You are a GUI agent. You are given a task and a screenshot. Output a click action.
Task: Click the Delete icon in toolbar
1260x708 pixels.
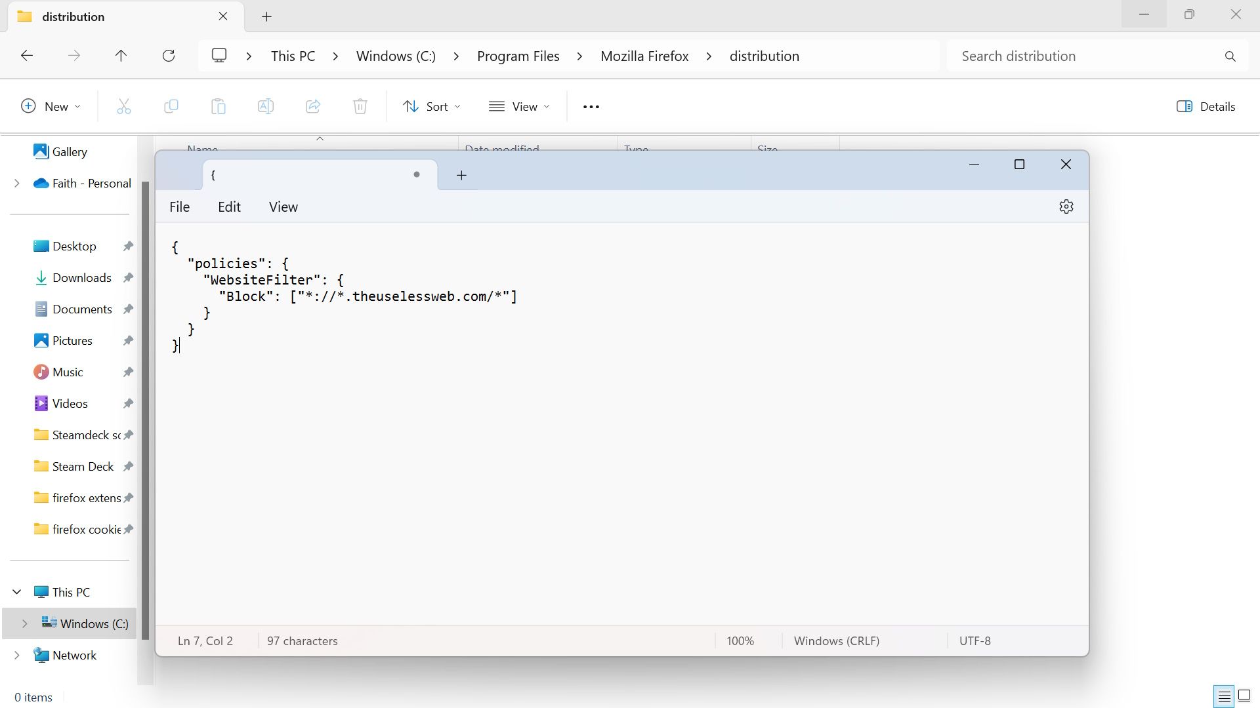click(360, 106)
